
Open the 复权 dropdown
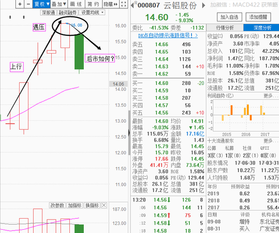pyautogui.click(x=41, y=4)
